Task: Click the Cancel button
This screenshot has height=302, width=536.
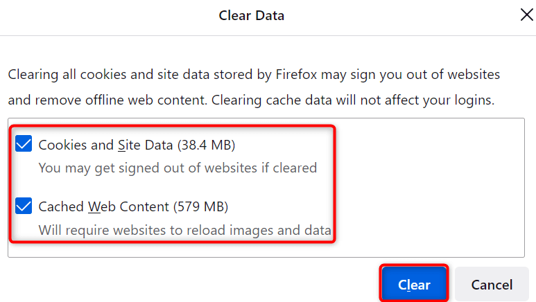Action: click(491, 284)
